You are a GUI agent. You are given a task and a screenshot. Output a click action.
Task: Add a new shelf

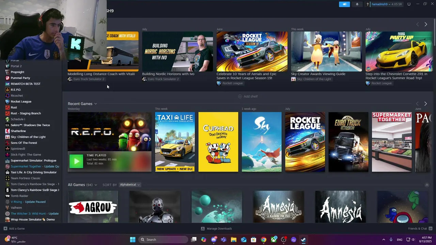coord(248,96)
